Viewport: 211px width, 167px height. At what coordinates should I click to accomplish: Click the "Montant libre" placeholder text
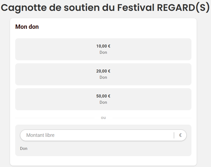click(x=40, y=135)
